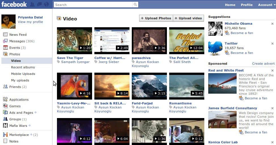The height and width of the screenshot is (145, 276).
Task: Open notifications globe icon in top bar
Action: (46, 4)
